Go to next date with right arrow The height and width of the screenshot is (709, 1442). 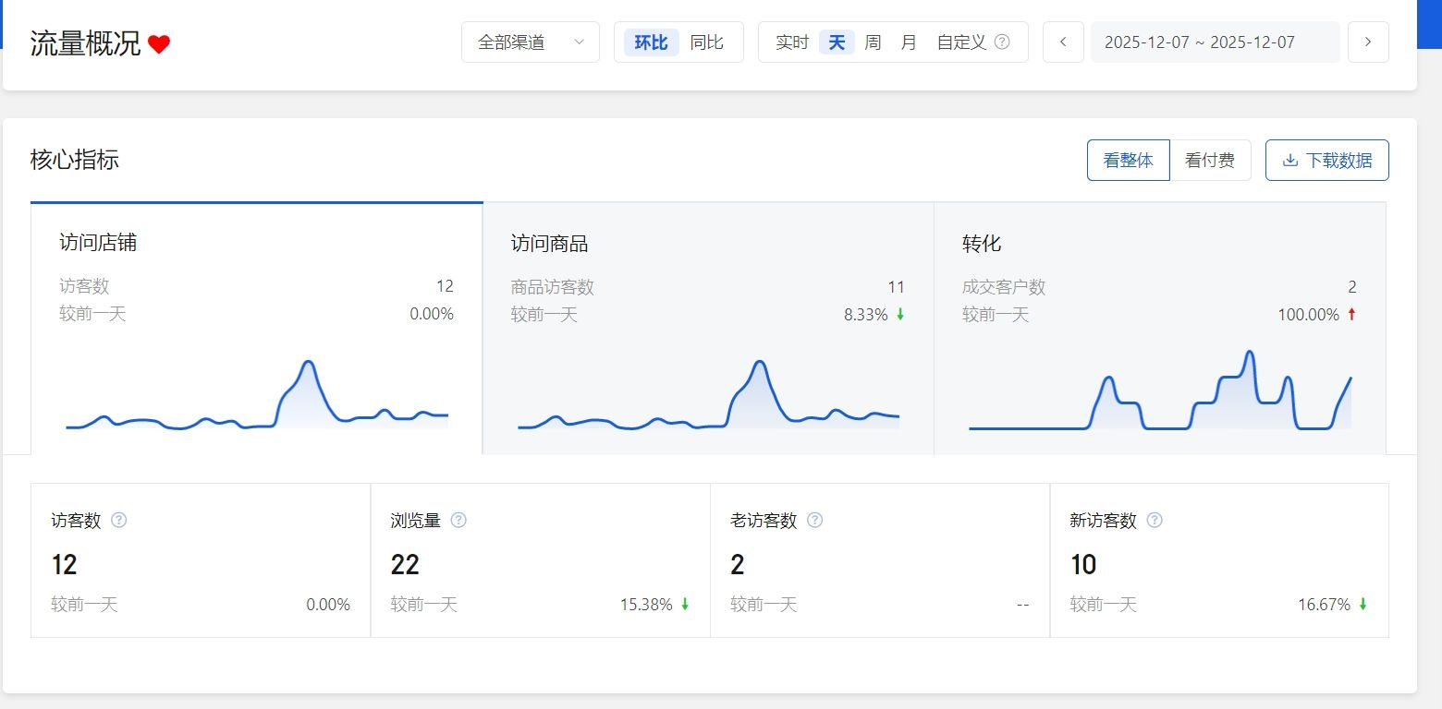pyautogui.click(x=1368, y=42)
